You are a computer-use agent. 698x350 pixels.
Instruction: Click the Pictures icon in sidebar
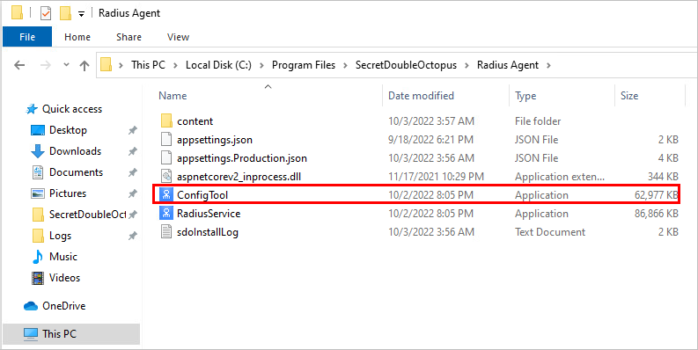pyautogui.click(x=38, y=193)
